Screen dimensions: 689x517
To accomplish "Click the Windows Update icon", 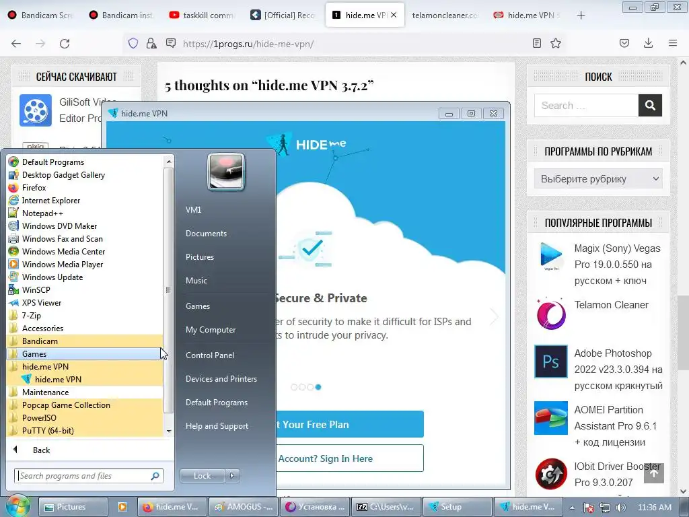I will (13, 277).
